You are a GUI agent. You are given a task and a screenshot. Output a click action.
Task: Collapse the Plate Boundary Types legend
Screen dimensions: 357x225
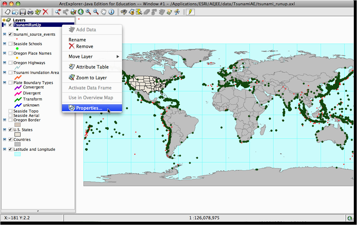pyautogui.click(x=4, y=82)
